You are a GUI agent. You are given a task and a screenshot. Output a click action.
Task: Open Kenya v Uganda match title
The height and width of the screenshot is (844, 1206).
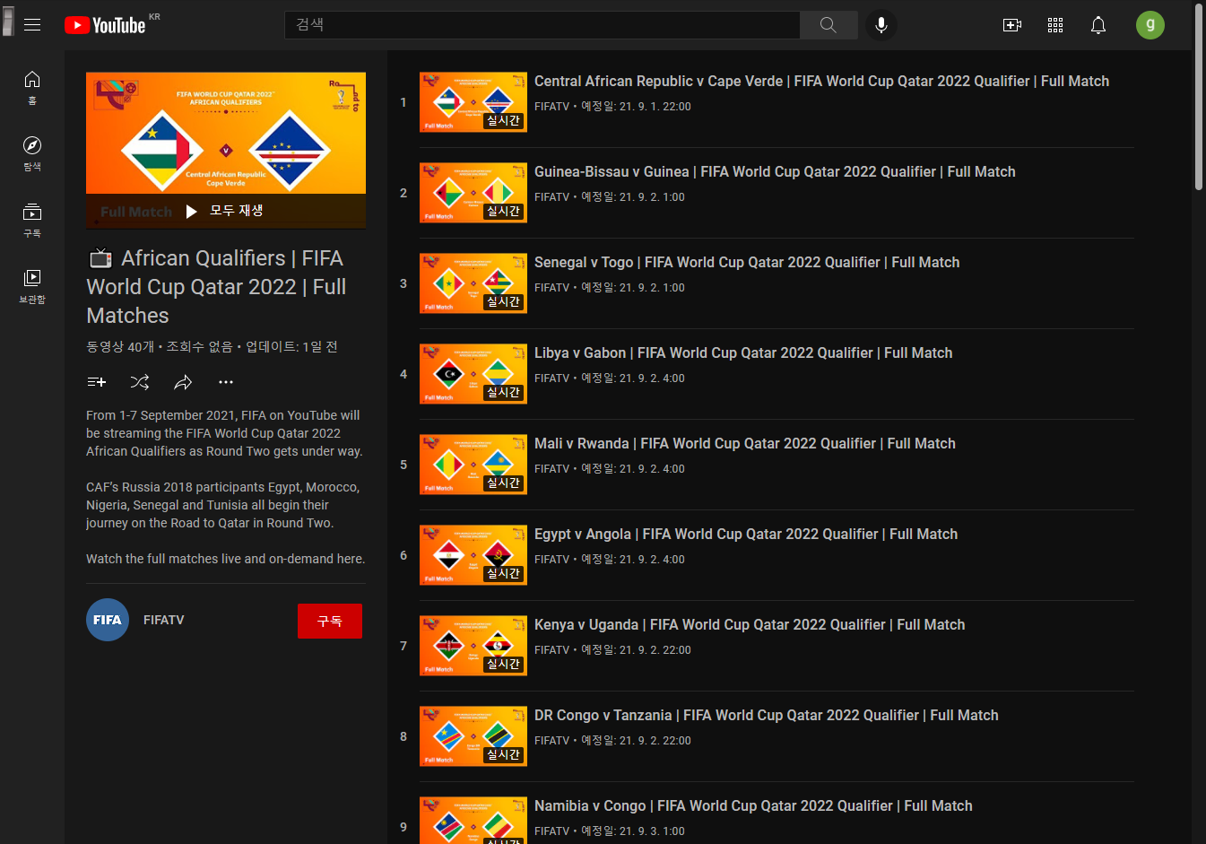[750, 624]
